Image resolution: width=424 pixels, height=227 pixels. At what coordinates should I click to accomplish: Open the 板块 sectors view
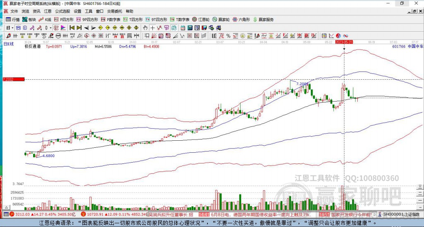click(x=29, y=19)
